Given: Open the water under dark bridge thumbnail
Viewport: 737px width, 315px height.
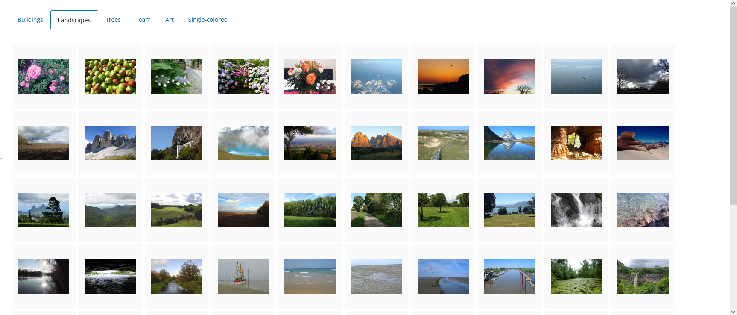Looking at the screenshot, I should point(110,277).
